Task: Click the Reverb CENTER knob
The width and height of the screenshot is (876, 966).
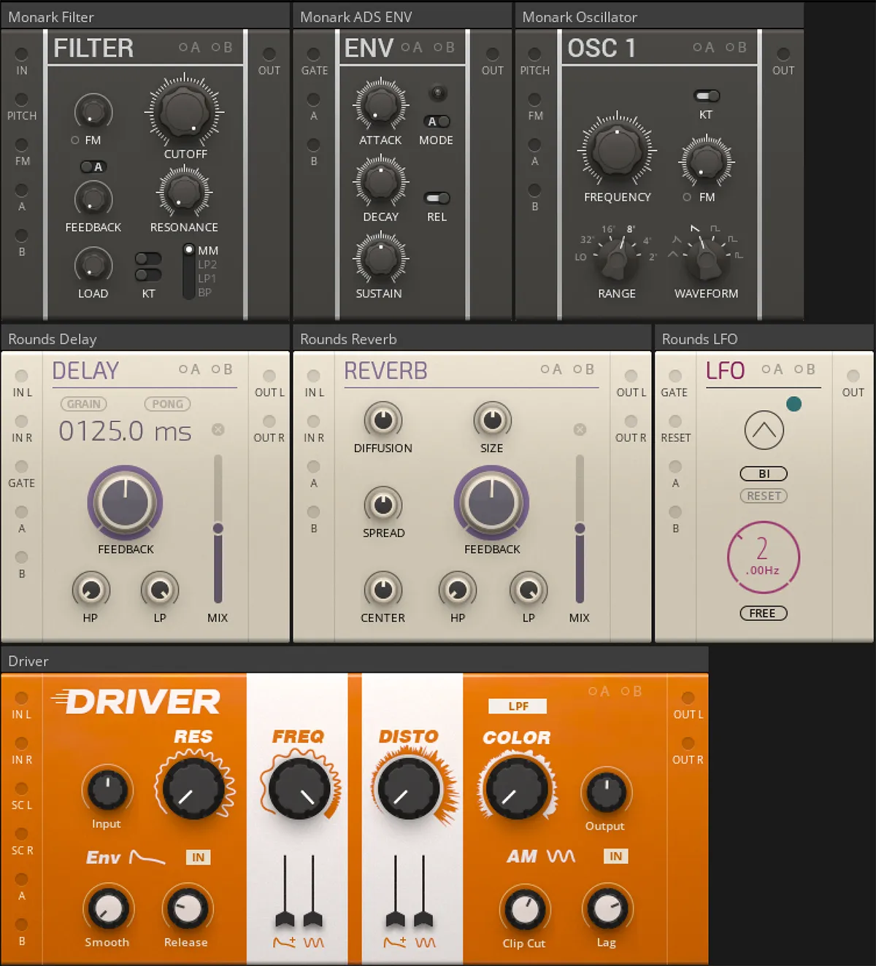Action: coord(383,590)
